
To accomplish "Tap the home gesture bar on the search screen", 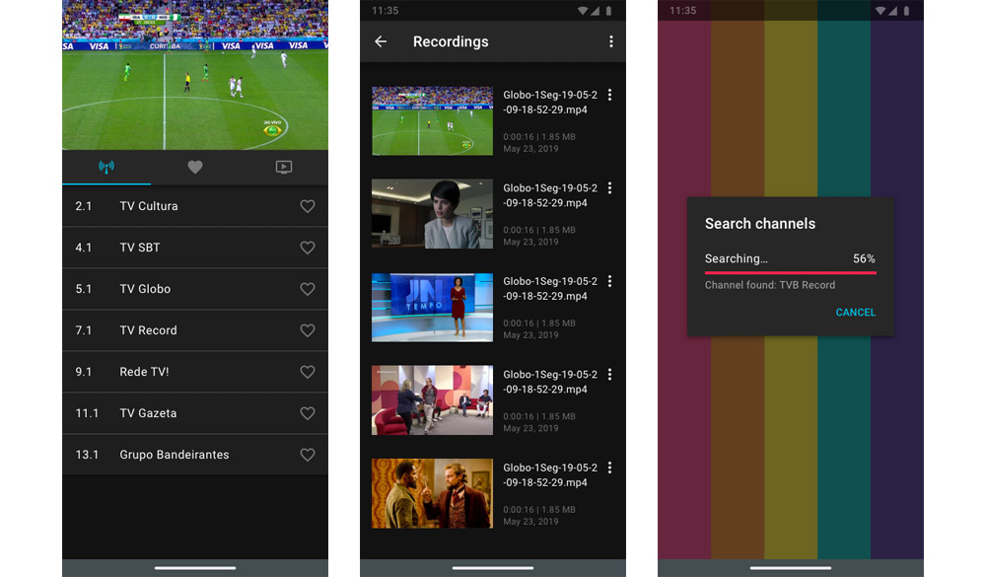I will (x=791, y=568).
